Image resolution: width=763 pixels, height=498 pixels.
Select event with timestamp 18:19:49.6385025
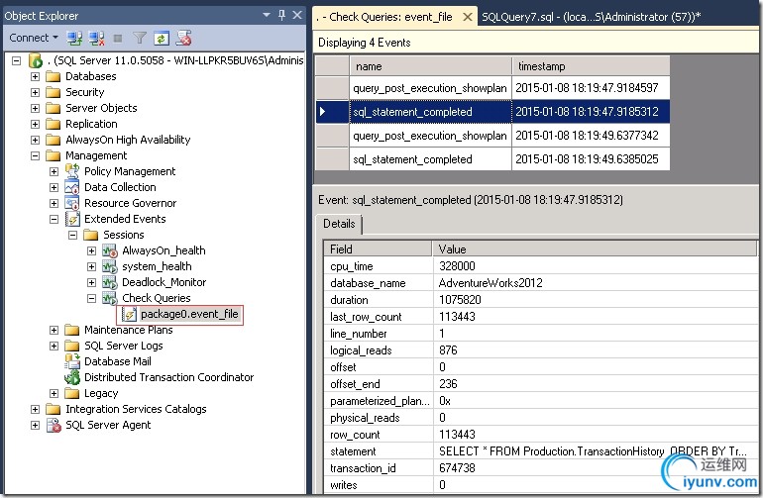pyautogui.click(x=492, y=159)
